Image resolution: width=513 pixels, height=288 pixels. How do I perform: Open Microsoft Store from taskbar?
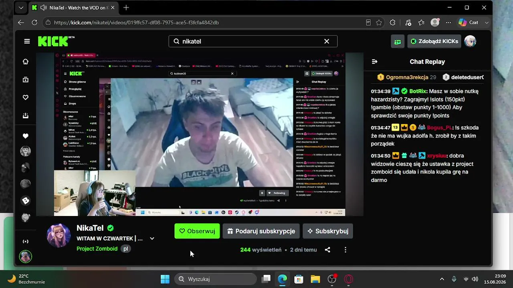(299, 279)
